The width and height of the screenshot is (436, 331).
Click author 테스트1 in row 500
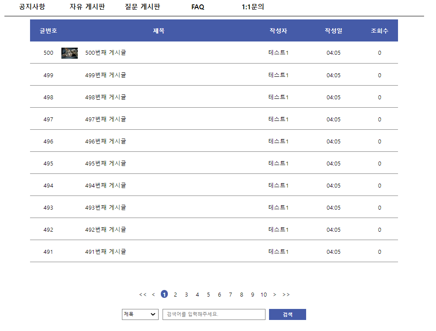[278, 53]
